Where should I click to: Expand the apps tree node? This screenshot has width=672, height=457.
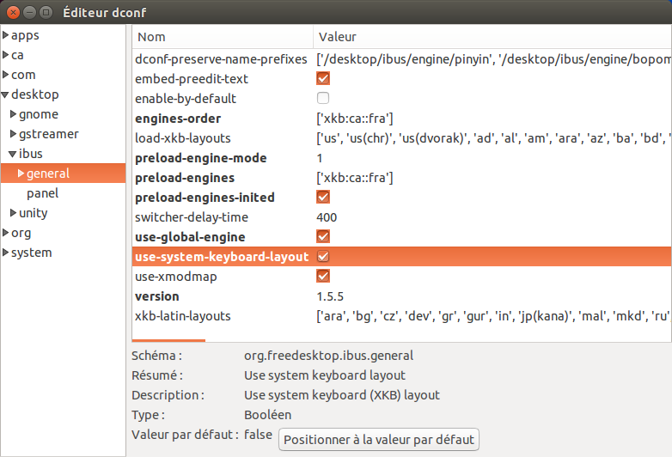(x=6, y=35)
